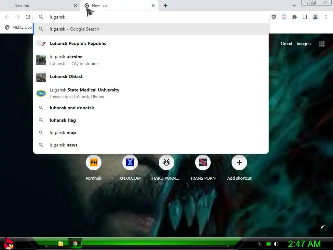Click the Luhansk Oblast thumbnail image
This screenshot has height=250, width=333.
[x=41, y=76]
